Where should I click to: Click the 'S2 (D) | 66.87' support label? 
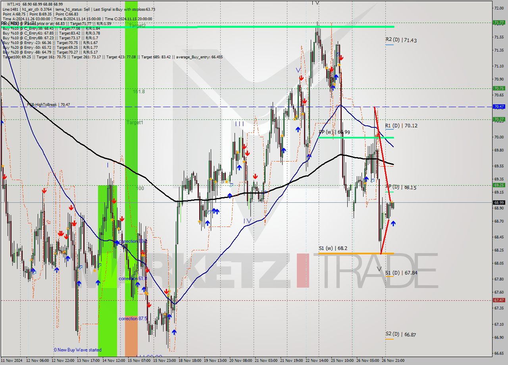(401, 334)
